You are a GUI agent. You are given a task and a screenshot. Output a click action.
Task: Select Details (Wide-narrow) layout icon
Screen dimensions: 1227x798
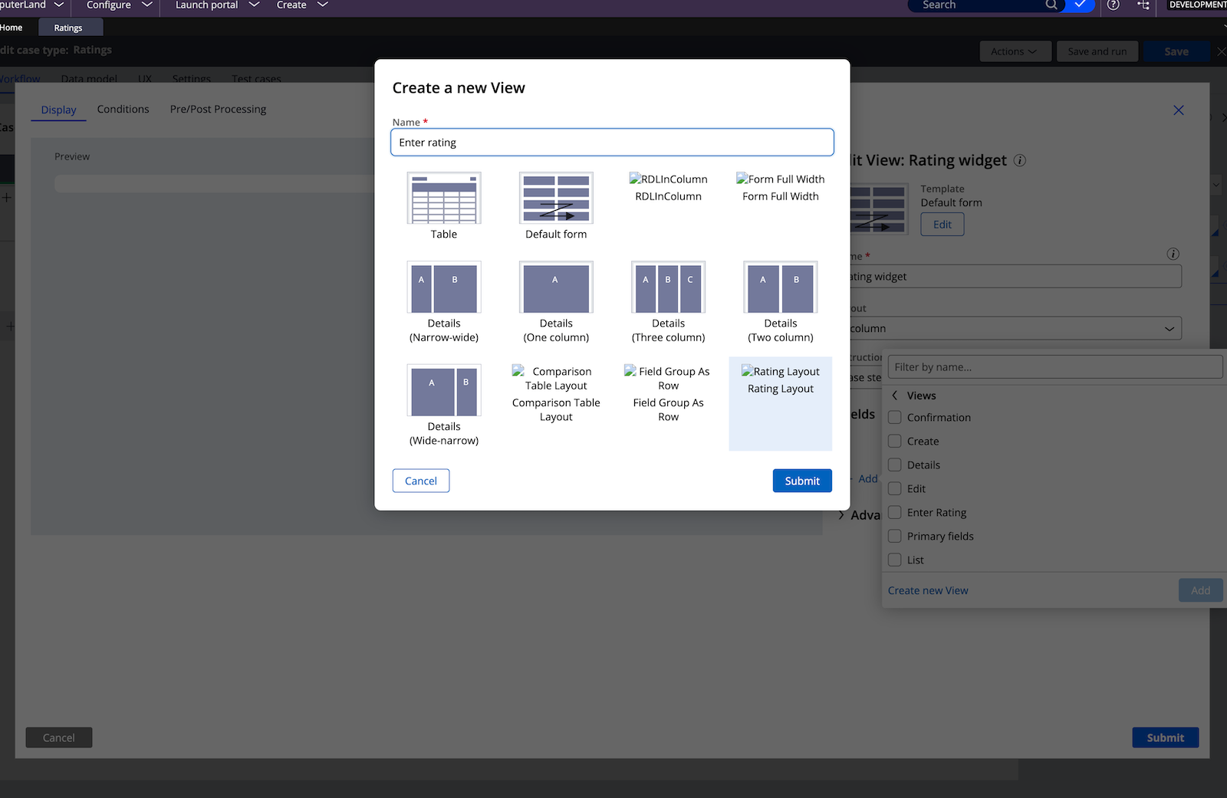point(444,391)
